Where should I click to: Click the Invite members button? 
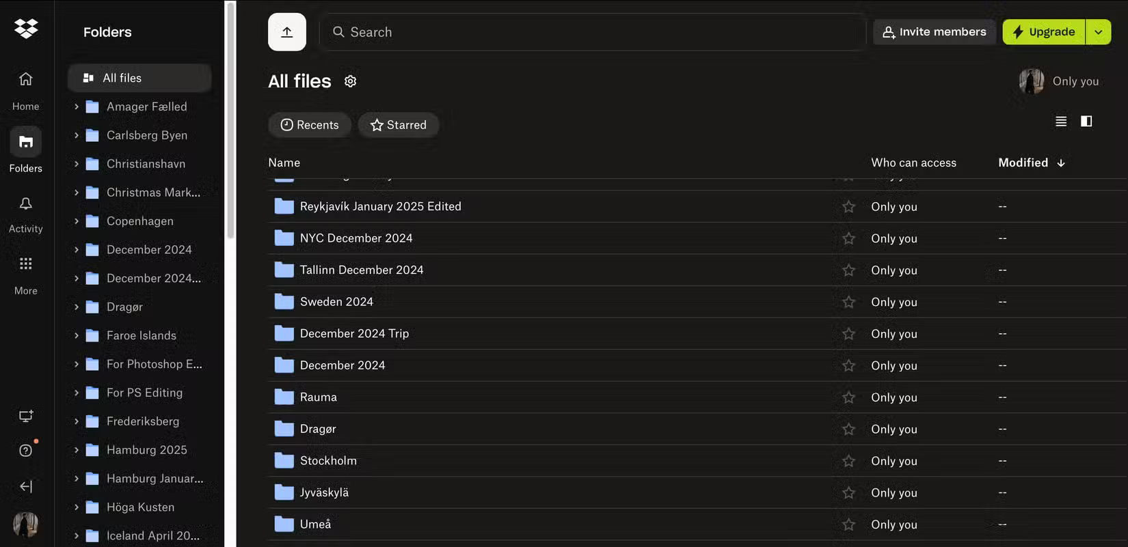coord(934,32)
